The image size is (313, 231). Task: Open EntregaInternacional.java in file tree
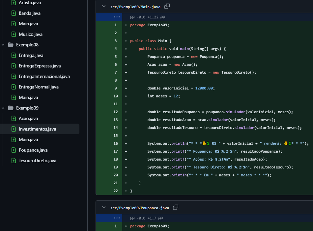44,77
